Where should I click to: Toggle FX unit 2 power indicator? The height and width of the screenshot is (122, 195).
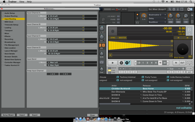(137, 14)
